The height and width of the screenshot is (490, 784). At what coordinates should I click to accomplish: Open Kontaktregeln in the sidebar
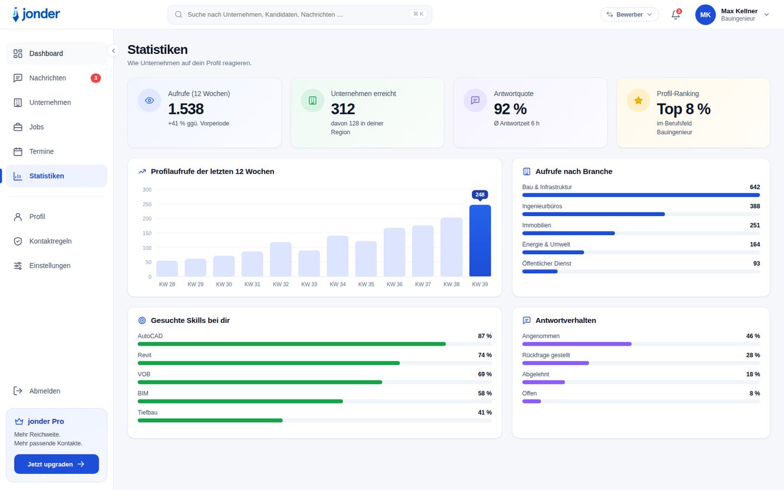point(57,241)
